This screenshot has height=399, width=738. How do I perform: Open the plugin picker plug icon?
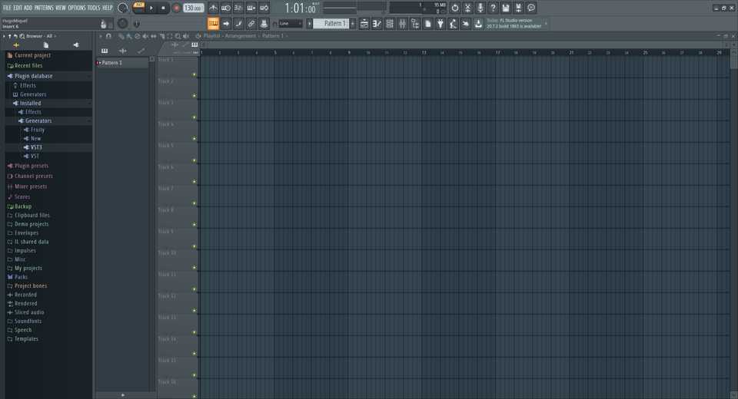coord(440,24)
